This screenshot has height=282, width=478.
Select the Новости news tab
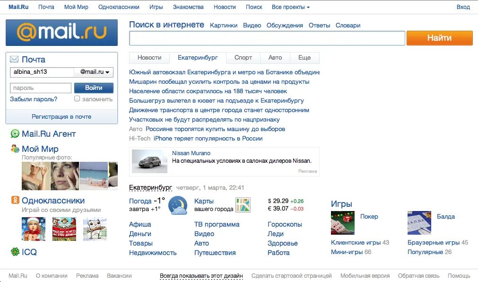click(x=149, y=58)
